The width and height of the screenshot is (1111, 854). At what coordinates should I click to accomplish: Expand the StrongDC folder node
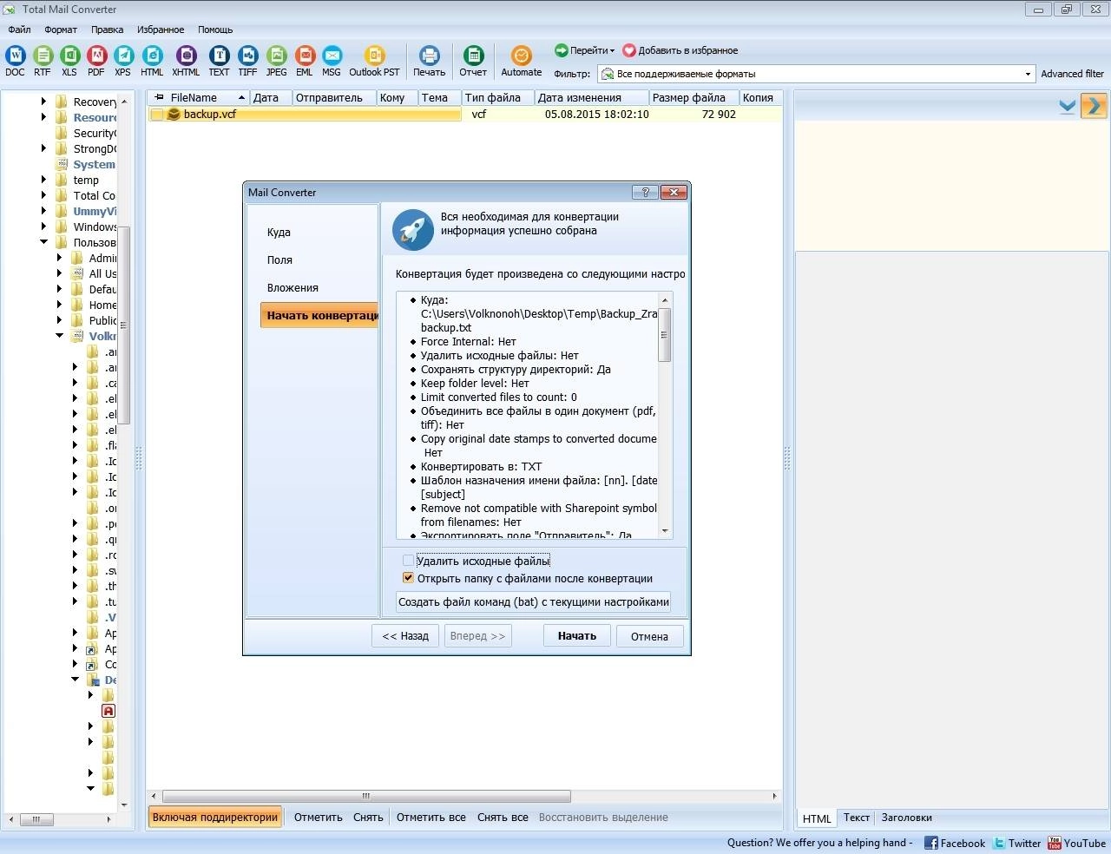43,148
